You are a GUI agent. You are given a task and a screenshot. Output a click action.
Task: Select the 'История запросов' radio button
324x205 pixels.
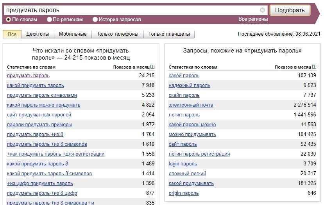click(95, 20)
